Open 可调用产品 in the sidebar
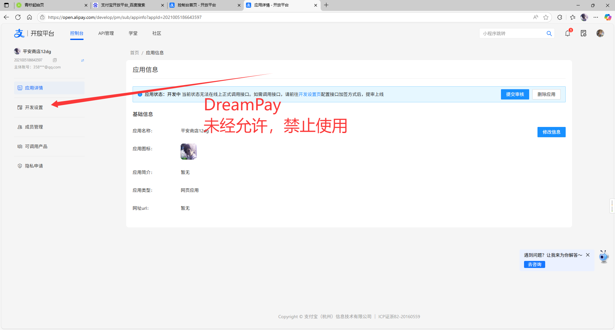Image resolution: width=615 pixels, height=330 pixels. click(36, 146)
